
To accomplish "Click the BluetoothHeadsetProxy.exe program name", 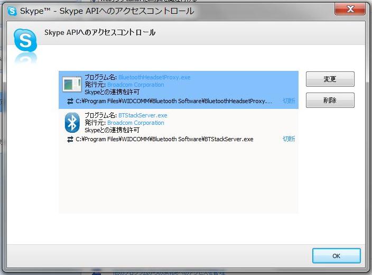I will [154, 77].
